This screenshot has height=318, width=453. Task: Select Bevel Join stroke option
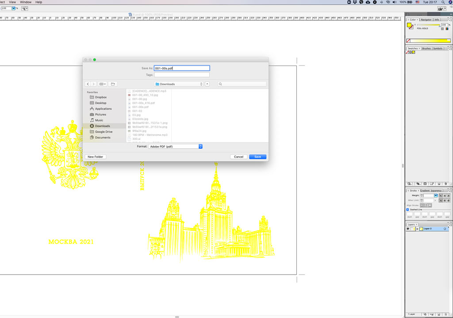click(x=449, y=200)
